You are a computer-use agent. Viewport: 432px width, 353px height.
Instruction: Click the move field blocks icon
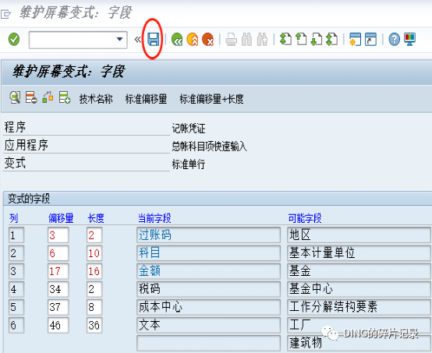(48, 97)
